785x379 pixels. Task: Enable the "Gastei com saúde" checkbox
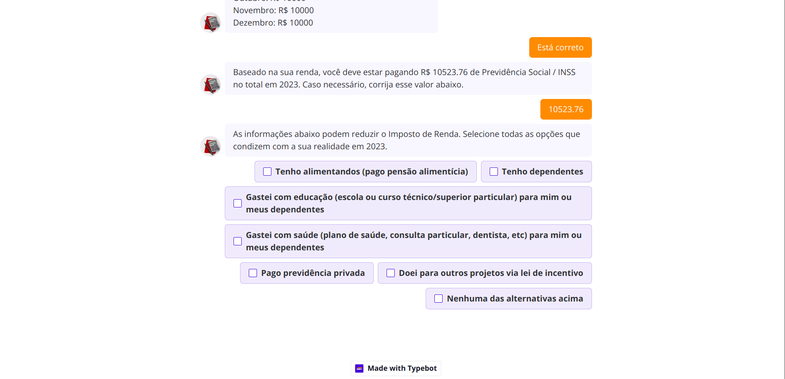click(x=238, y=241)
